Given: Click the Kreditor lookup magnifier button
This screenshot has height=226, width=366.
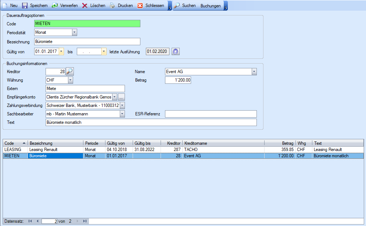Looking at the screenshot, I should click(x=70, y=71).
